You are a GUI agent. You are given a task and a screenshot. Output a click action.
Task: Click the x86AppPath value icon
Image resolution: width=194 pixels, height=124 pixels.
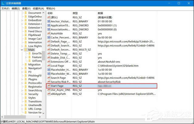pyautogui.click(x=49, y=94)
